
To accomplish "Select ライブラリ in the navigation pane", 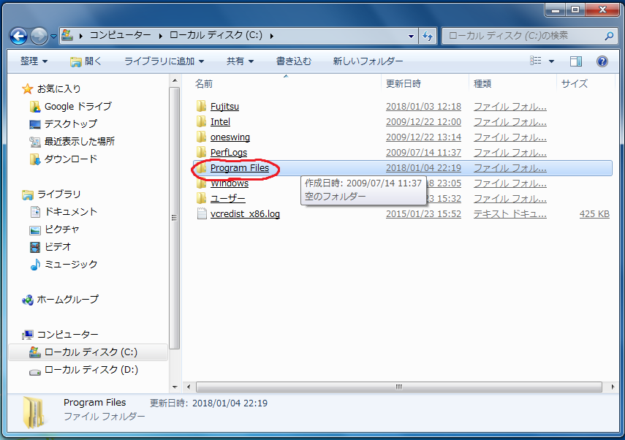I will [58, 194].
